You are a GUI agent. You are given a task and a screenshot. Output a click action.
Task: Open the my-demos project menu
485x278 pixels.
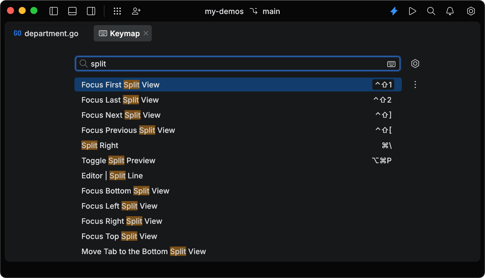(x=224, y=11)
